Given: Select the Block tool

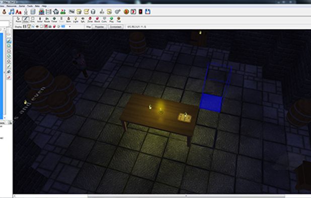Looking at the screenshot, I should pos(97,20).
